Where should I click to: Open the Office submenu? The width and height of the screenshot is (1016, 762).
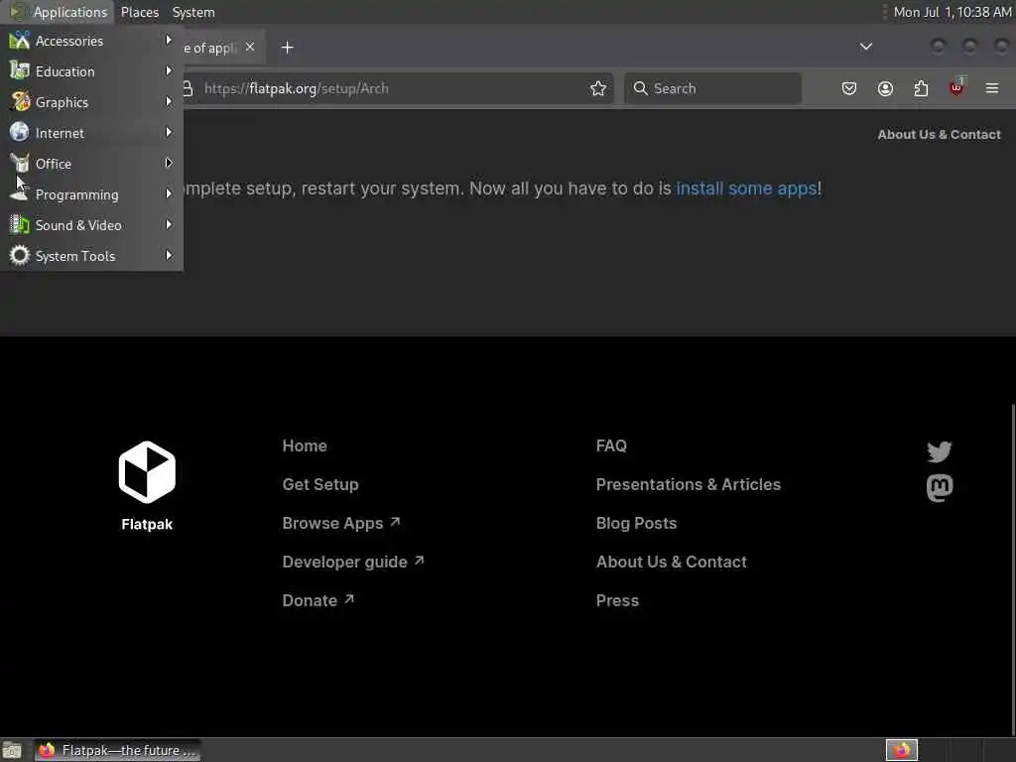pos(91,164)
